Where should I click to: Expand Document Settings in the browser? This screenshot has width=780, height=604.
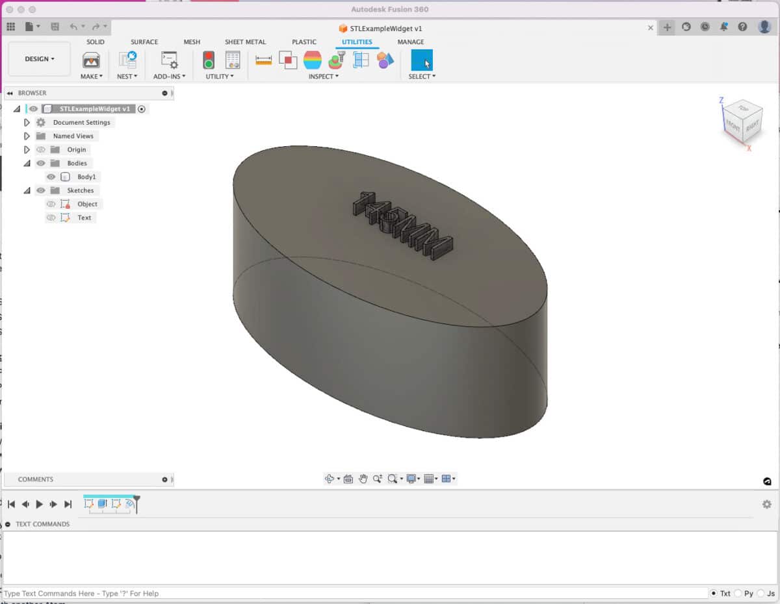(27, 122)
